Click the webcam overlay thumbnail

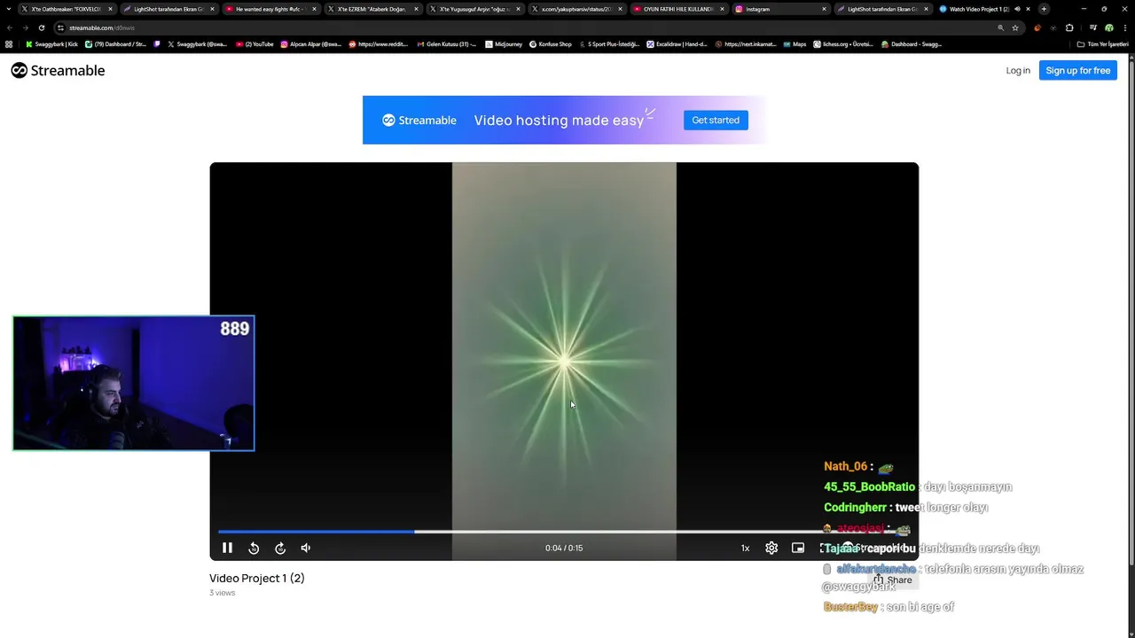click(x=133, y=383)
